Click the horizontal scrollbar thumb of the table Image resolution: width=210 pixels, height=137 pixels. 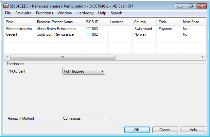click(63, 57)
